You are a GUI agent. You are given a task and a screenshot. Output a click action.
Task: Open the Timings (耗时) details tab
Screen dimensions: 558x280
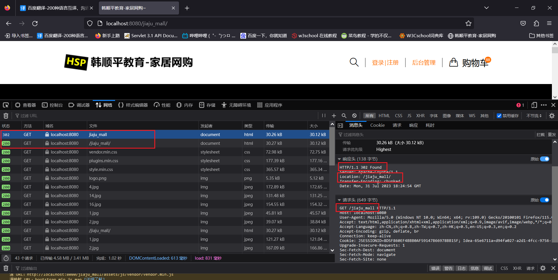[x=430, y=125]
